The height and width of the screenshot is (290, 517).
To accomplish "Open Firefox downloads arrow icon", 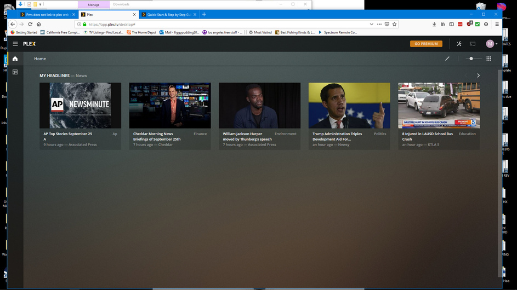I will [434, 24].
